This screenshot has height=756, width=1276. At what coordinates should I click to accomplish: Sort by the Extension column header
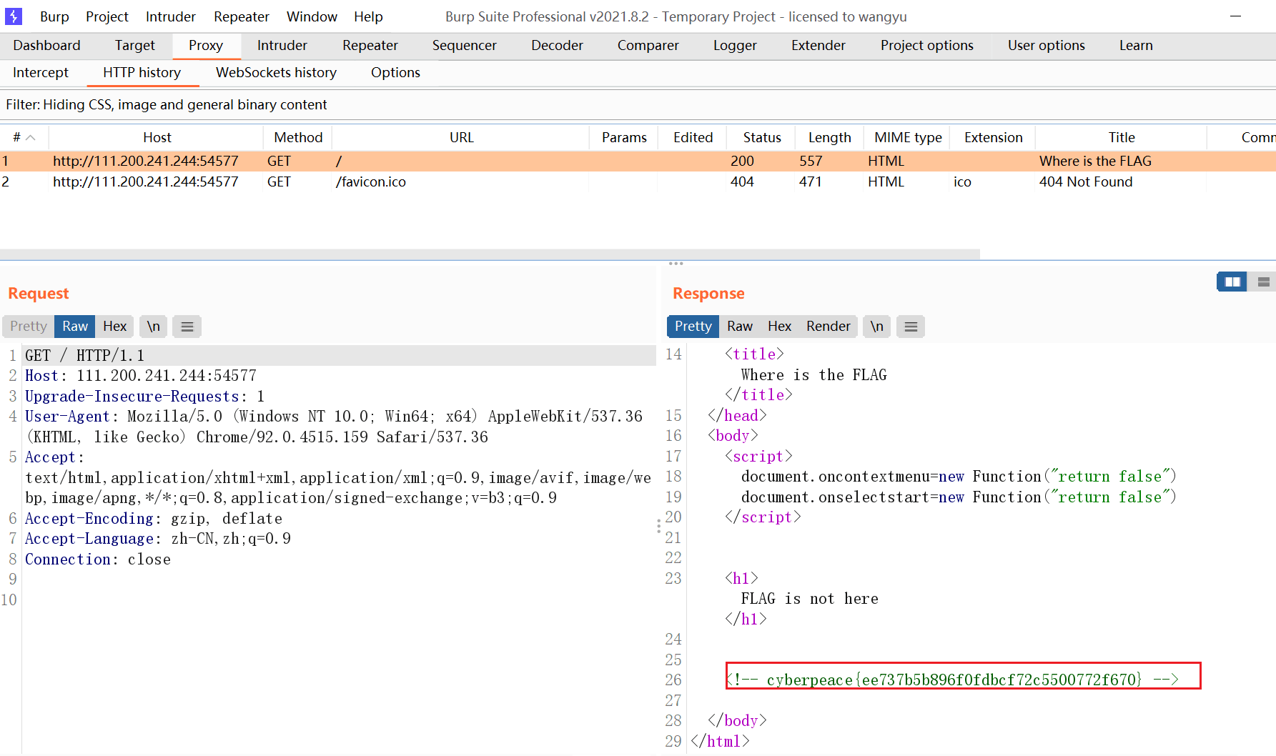[x=993, y=137]
